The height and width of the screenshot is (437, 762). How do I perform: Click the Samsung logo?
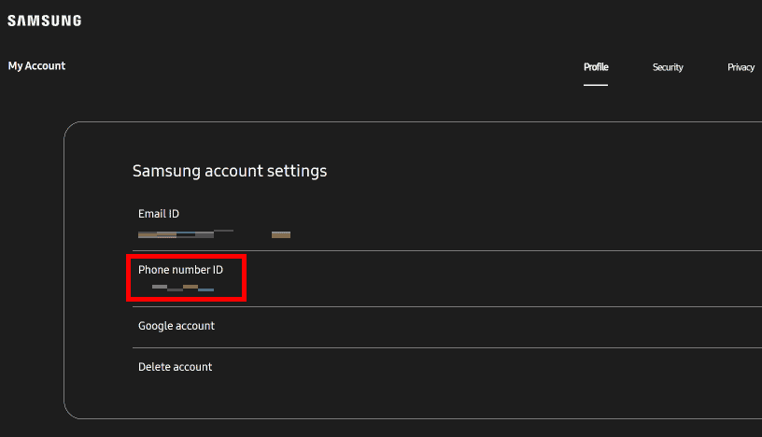click(44, 21)
